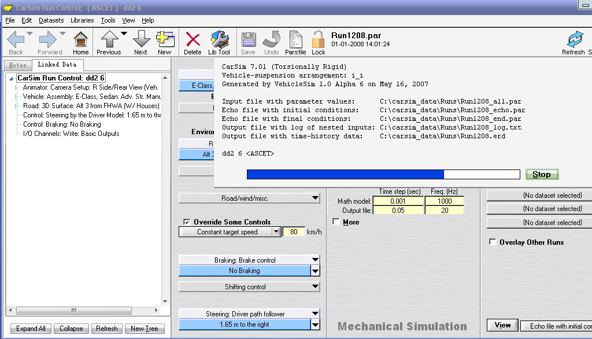This screenshot has height=339, width=592.
Task: Undo the last change icon
Action: [272, 39]
